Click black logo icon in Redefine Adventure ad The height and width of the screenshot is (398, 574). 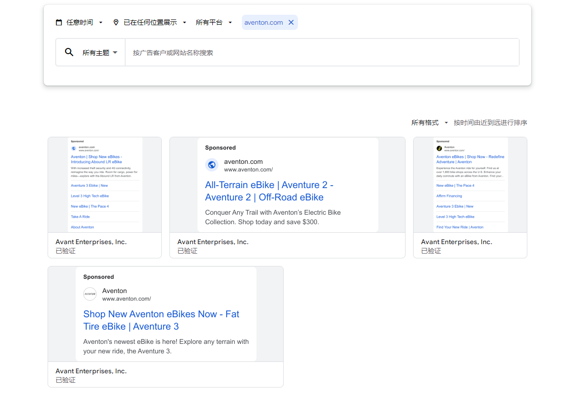coord(439,148)
